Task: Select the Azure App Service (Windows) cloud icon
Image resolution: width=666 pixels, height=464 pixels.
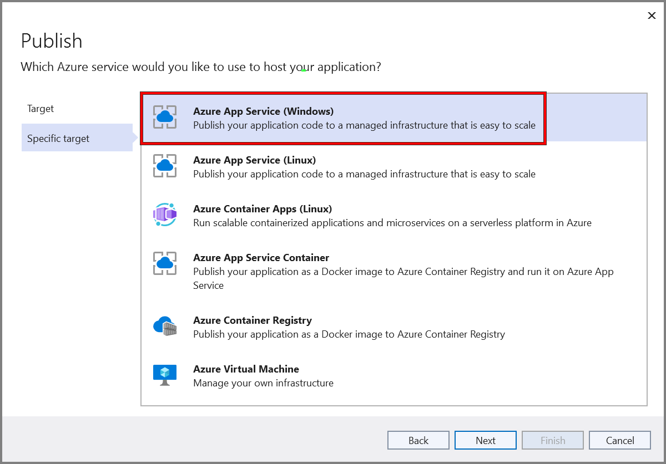Action: coord(164,116)
